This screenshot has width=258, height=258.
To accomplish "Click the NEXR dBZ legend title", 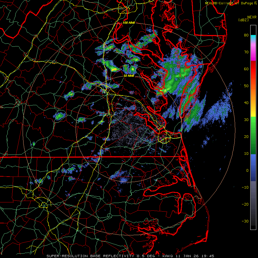I will point(247,18).
